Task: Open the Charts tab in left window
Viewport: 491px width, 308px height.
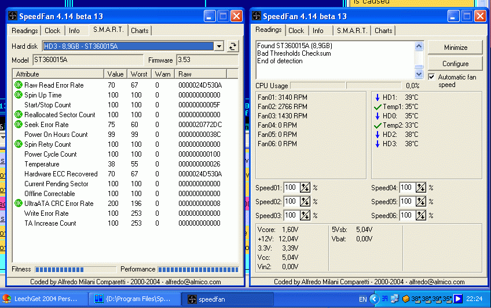Action: coord(140,31)
